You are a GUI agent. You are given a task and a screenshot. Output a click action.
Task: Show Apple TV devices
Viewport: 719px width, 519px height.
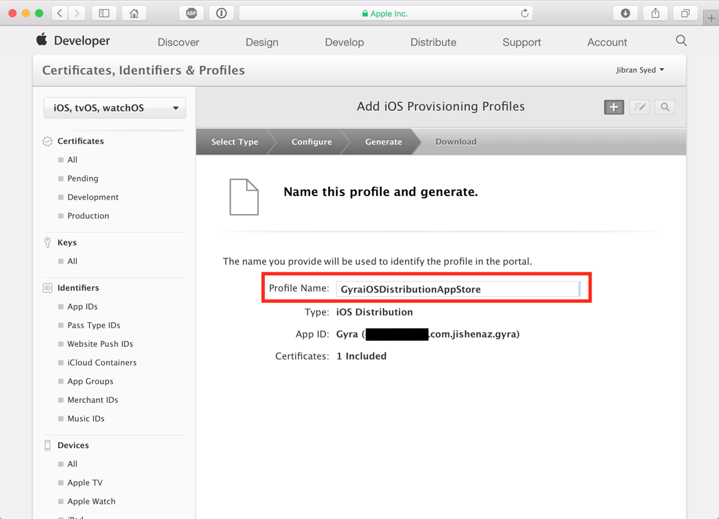(85, 483)
